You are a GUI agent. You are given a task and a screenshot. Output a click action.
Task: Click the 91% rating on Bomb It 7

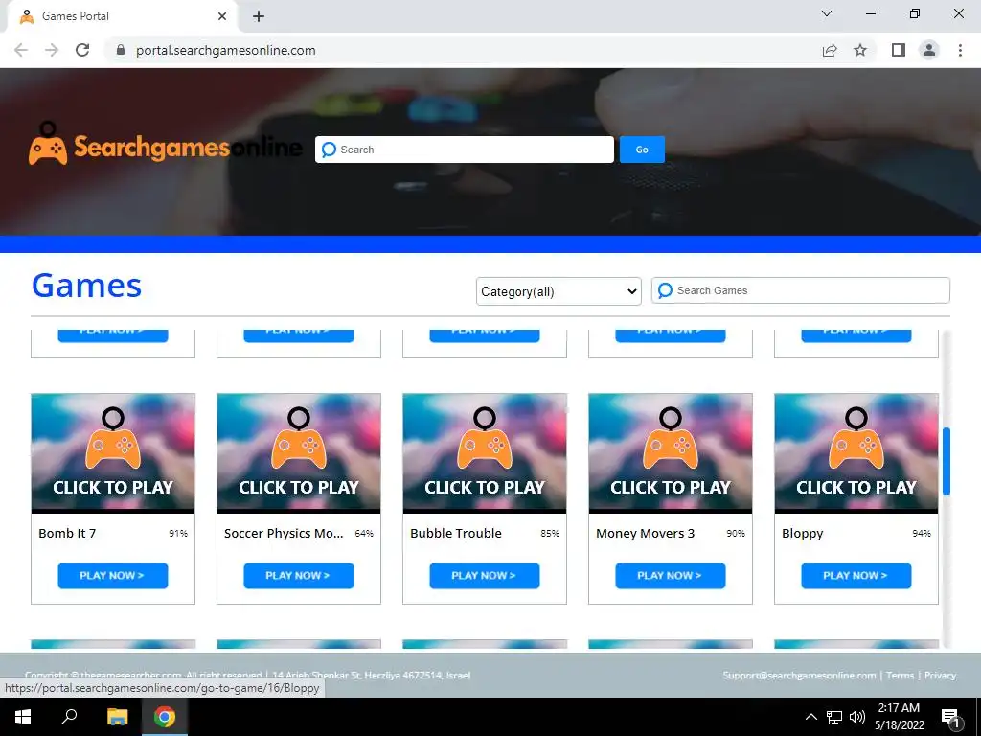tap(178, 533)
